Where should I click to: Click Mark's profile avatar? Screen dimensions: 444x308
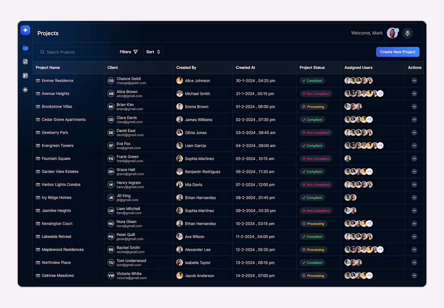pyautogui.click(x=392, y=33)
